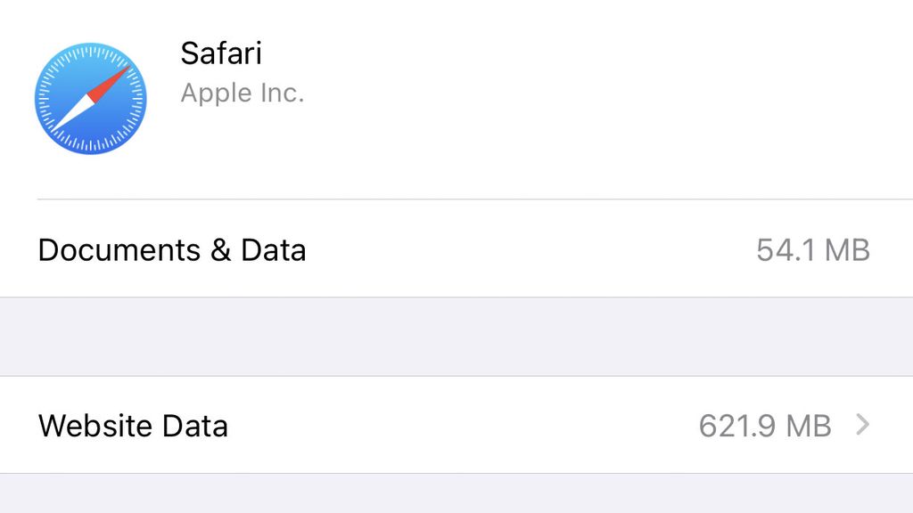Tap the Documents & Data row
Image resolution: width=913 pixels, height=513 pixels.
[446, 250]
